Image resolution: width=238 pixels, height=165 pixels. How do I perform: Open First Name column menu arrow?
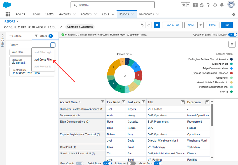tap(123, 102)
